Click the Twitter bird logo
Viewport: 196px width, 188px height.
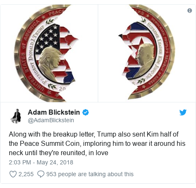pos(183,113)
